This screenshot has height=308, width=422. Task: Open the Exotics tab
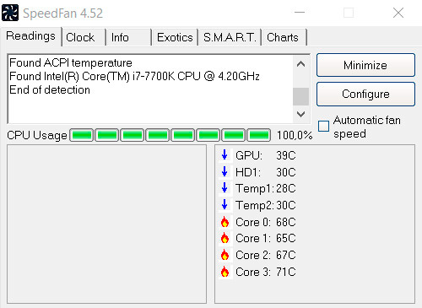coord(175,37)
